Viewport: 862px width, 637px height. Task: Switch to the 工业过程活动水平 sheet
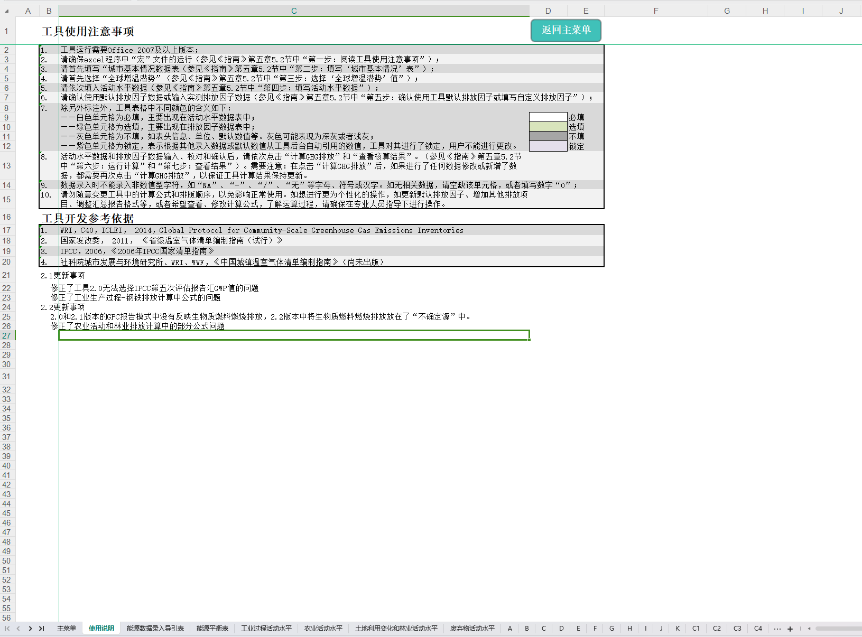(x=266, y=629)
